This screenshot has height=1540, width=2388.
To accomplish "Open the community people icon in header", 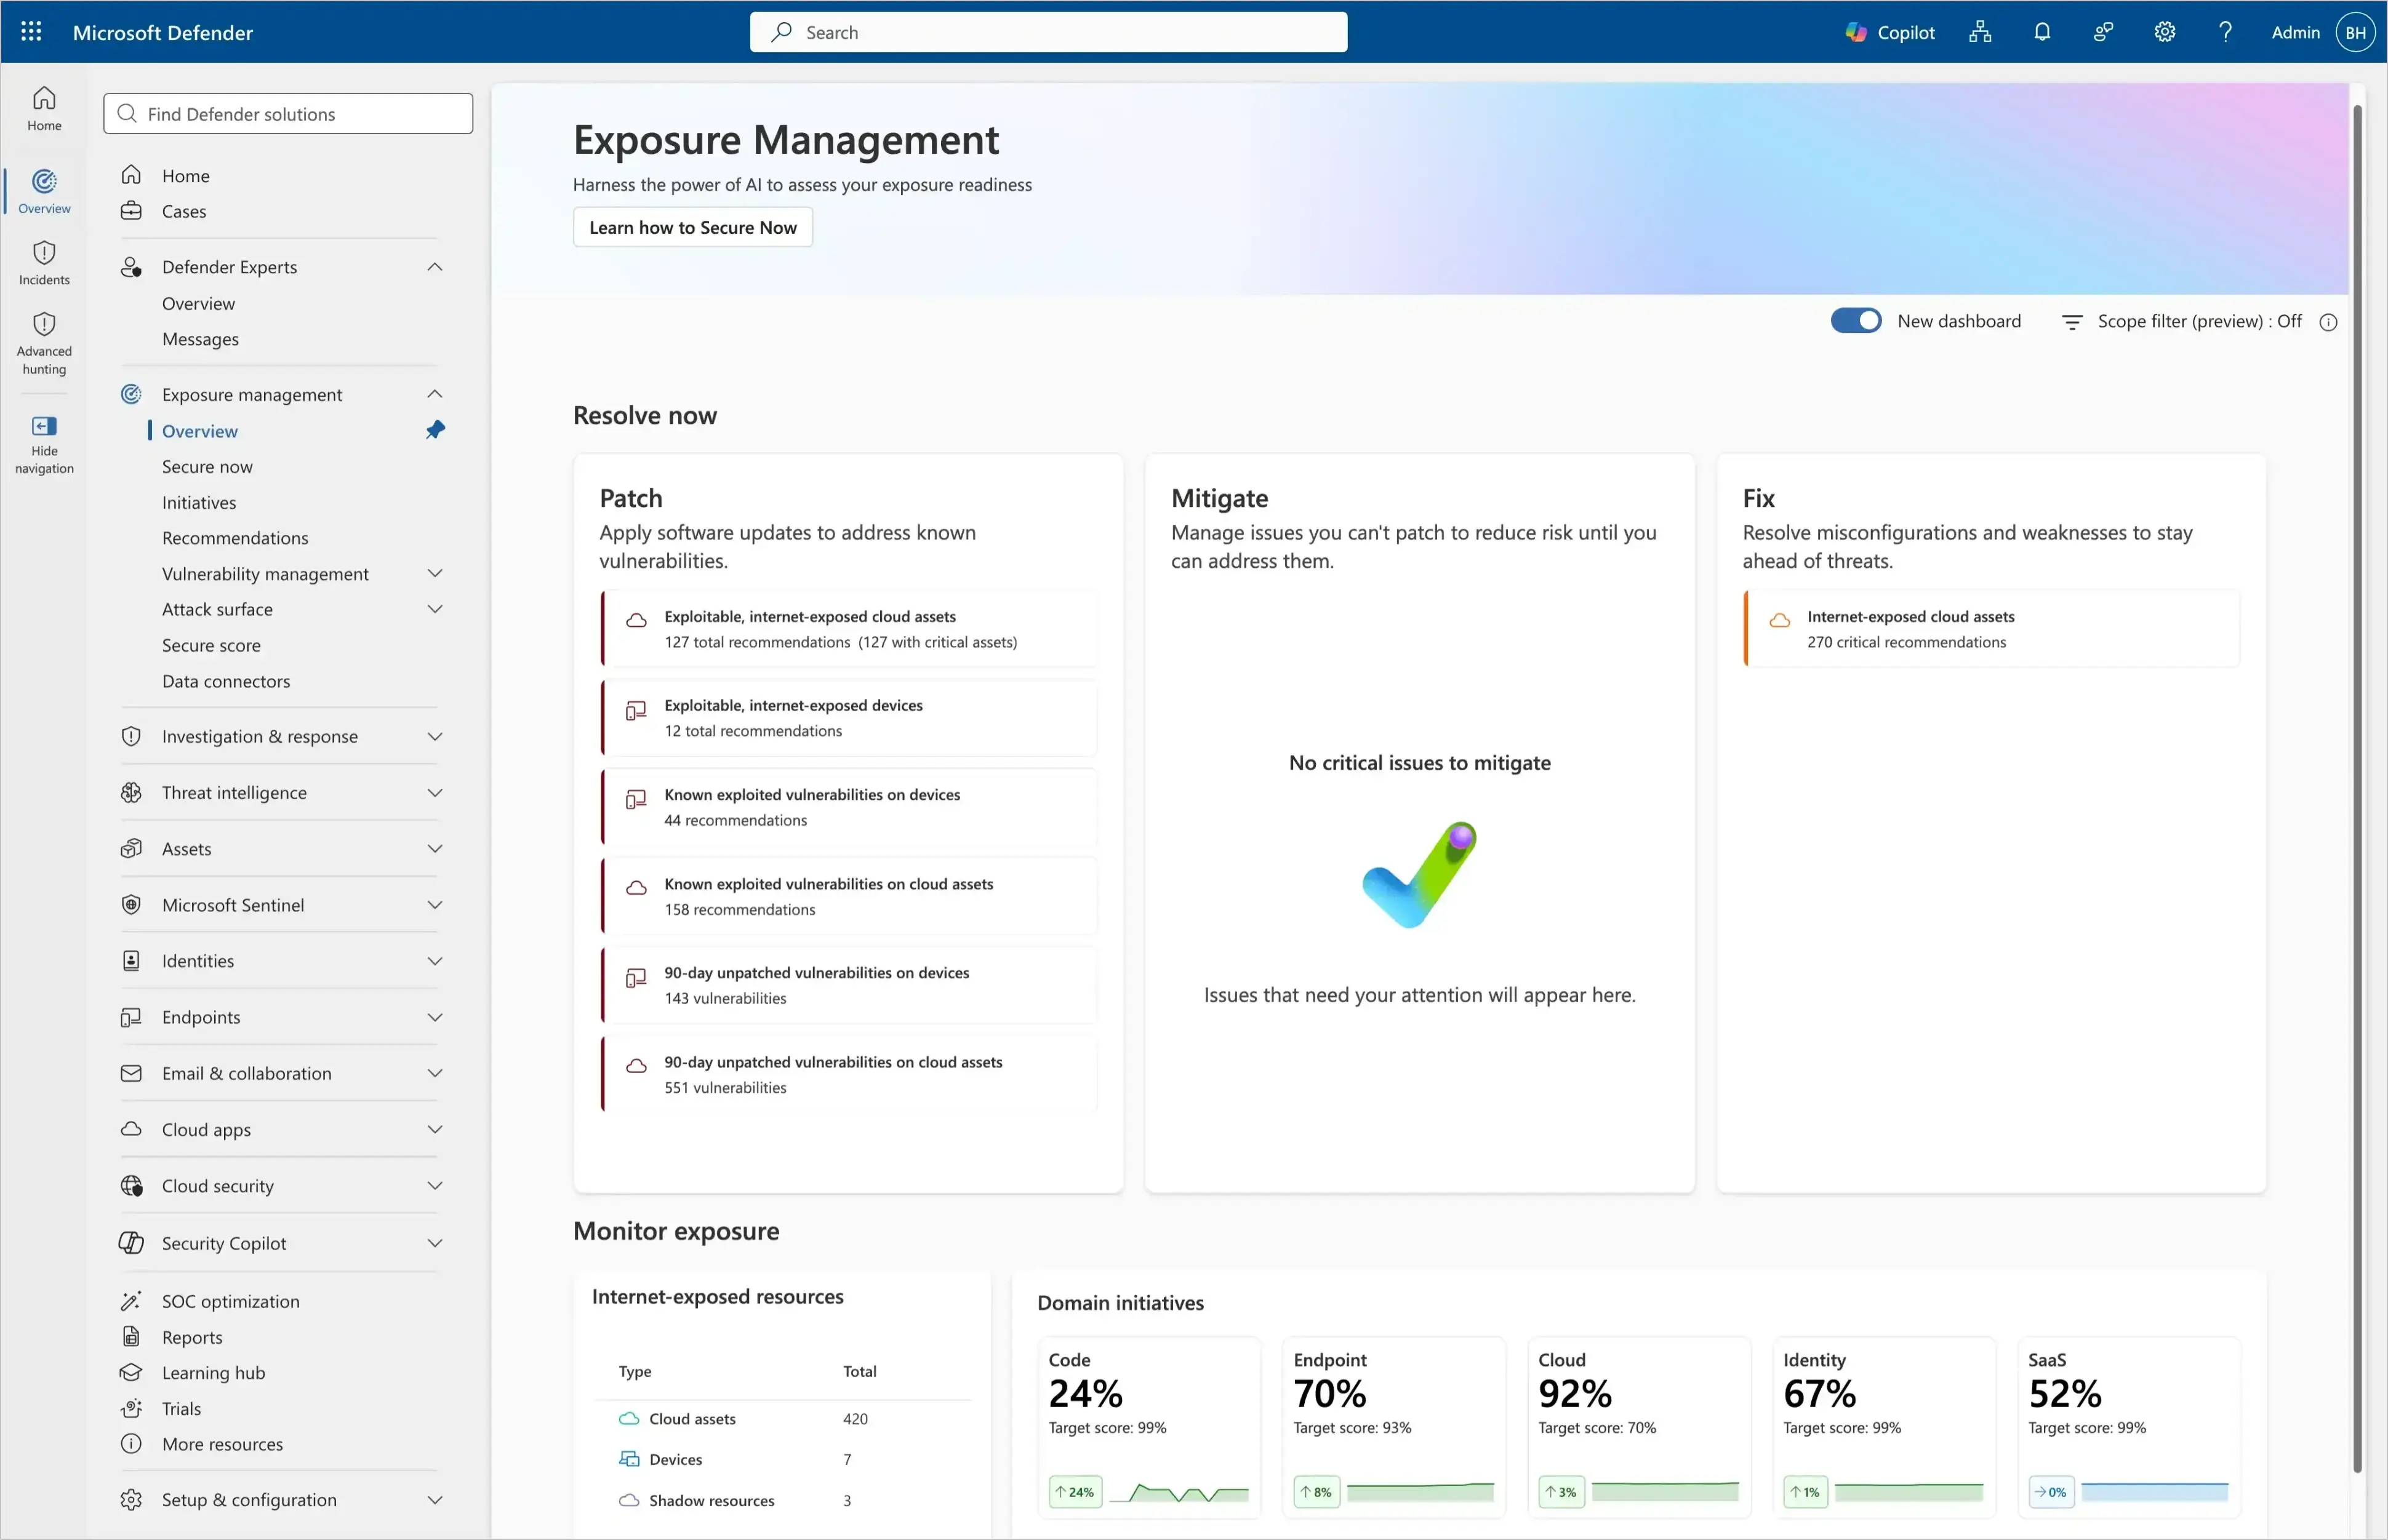I will (x=2103, y=32).
